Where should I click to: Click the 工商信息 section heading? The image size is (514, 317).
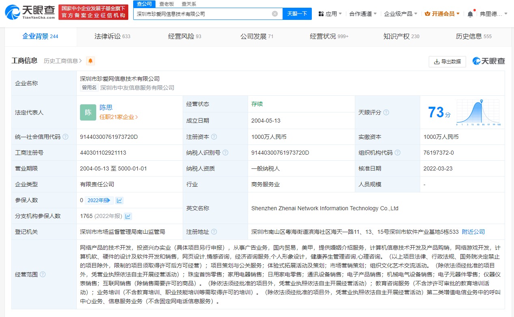point(24,60)
